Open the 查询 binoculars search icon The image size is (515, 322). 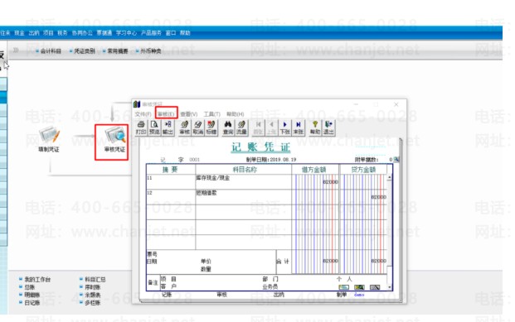[228, 127]
